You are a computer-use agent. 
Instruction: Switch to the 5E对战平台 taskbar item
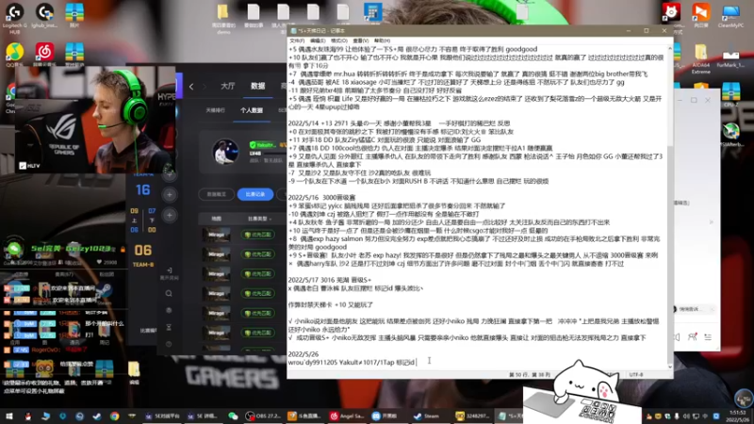(x=162, y=416)
